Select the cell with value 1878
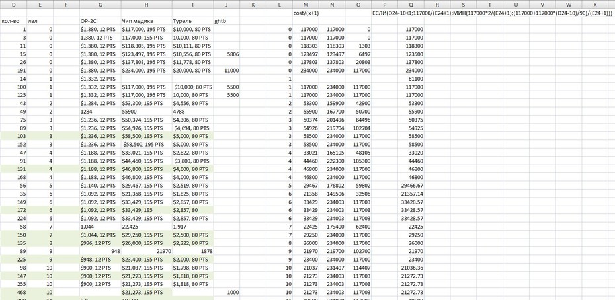Image resolution: width=615 pixels, height=300 pixels. click(192, 251)
